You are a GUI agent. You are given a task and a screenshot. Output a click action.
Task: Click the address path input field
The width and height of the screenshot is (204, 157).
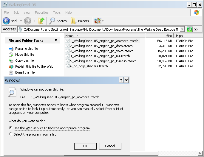pos(101,29)
